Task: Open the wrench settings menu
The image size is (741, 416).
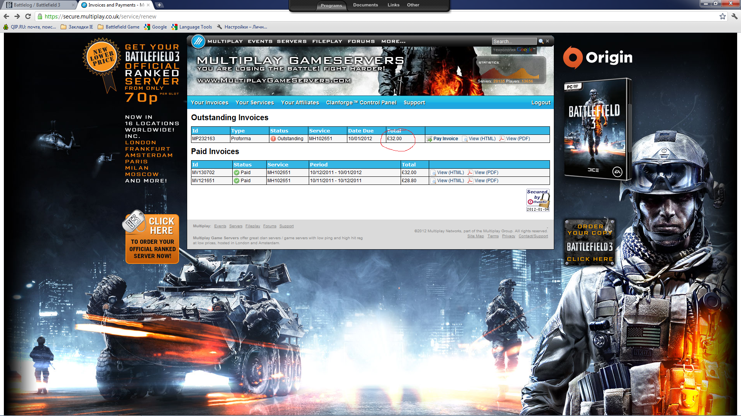Action: (734, 16)
